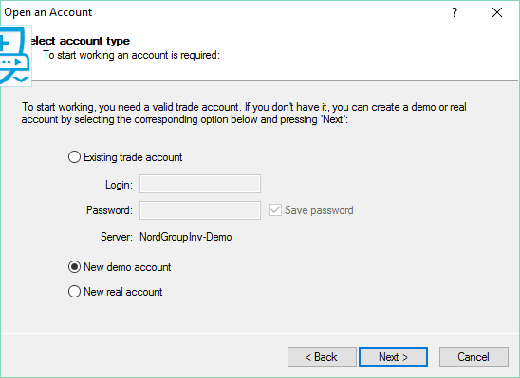520x378 pixels.
Task: Select the Existing trade account radio button
Action: (74, 157)
